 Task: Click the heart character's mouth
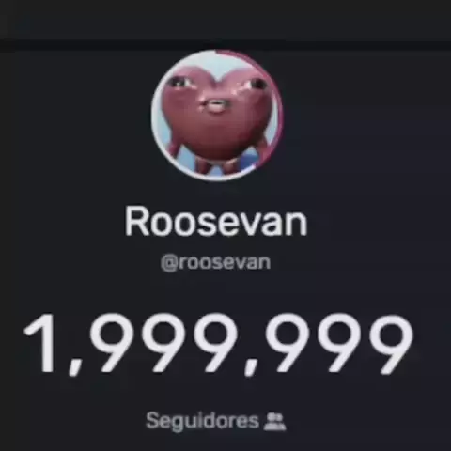[215, 106]
